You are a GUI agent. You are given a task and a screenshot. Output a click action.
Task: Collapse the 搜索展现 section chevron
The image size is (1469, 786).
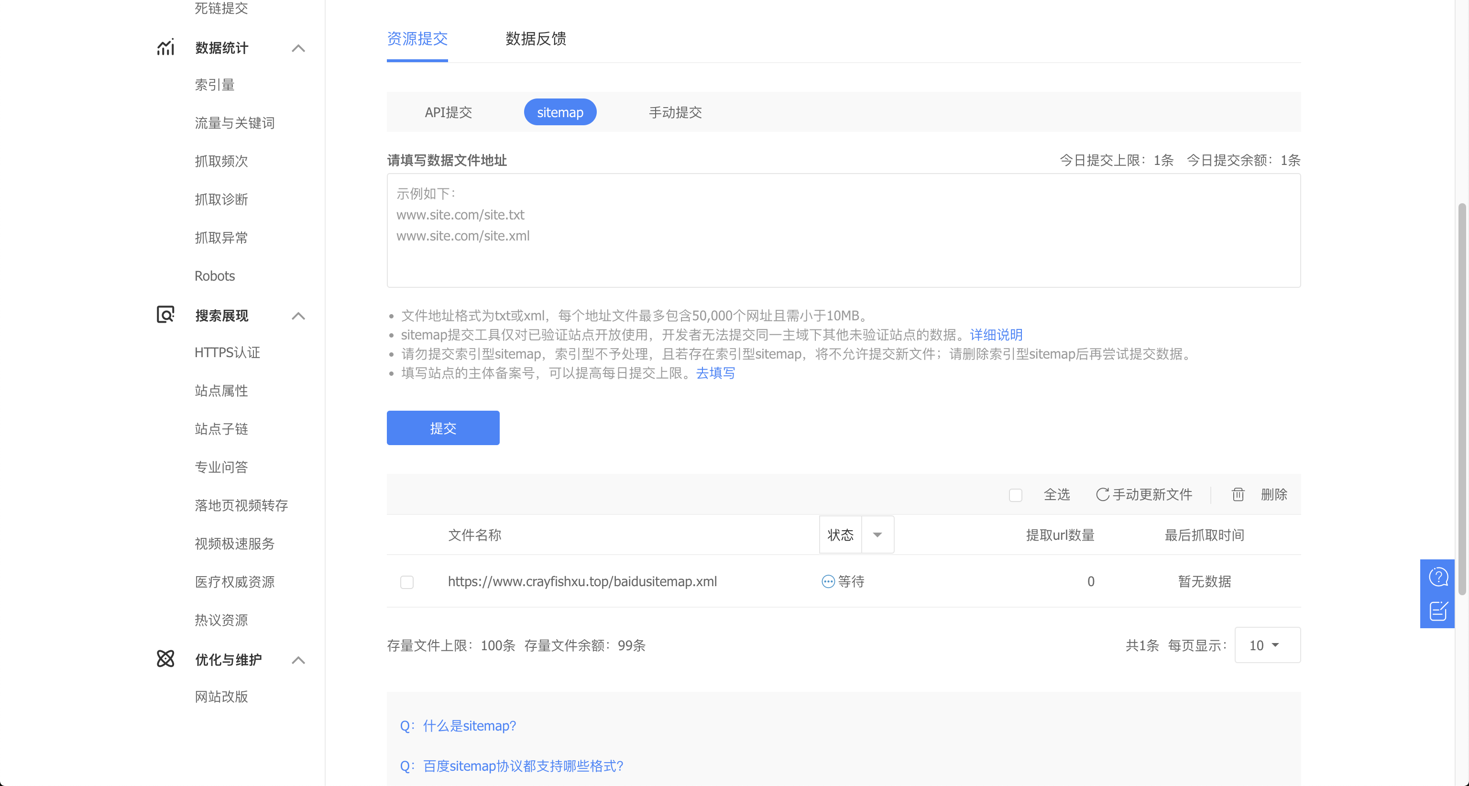pyautogui.click(x=298, y=316)
